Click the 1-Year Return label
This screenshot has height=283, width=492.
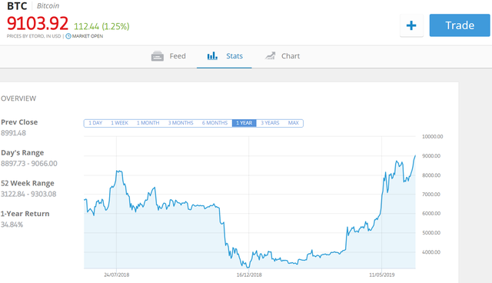pos(25,214)
